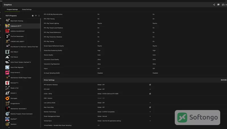Click the 'DSR - Factors' setting label
Image resolution: width=227 pixels, height=129 pixels.
(x=48, y=98)
